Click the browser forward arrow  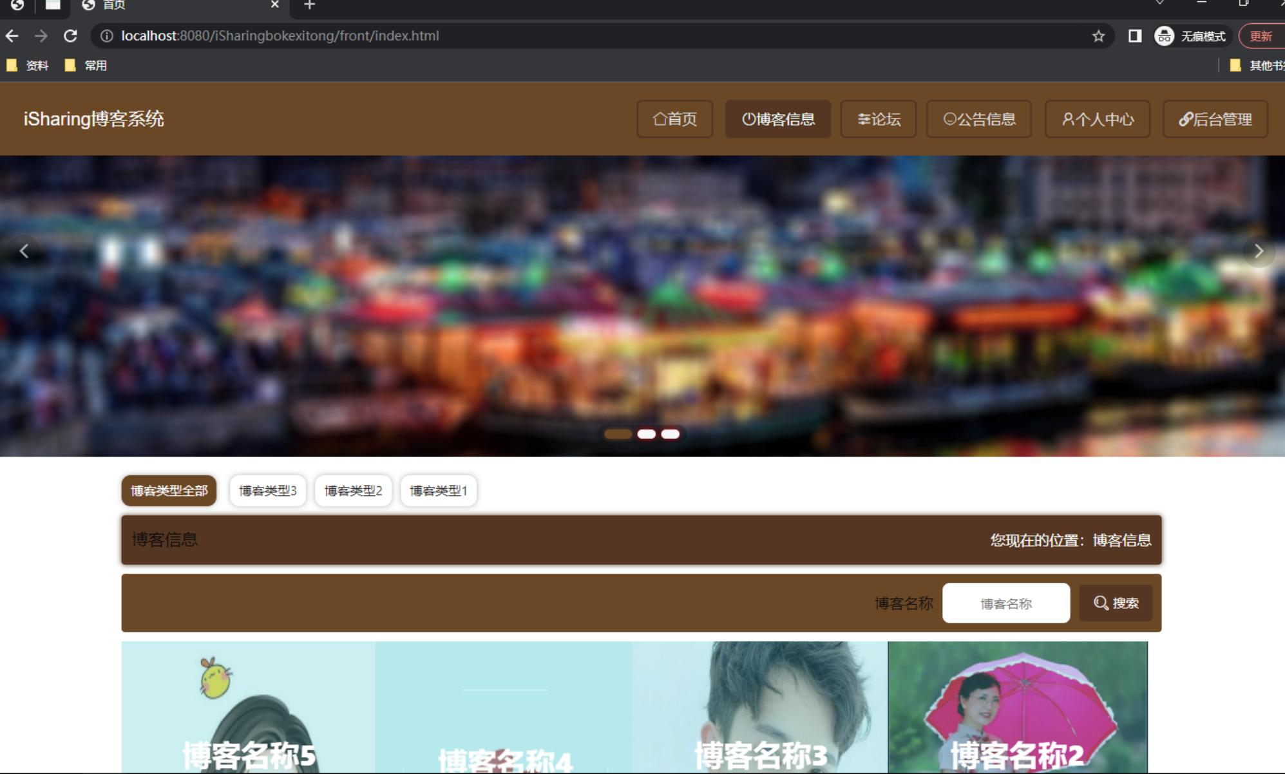(x=41, y=36)
